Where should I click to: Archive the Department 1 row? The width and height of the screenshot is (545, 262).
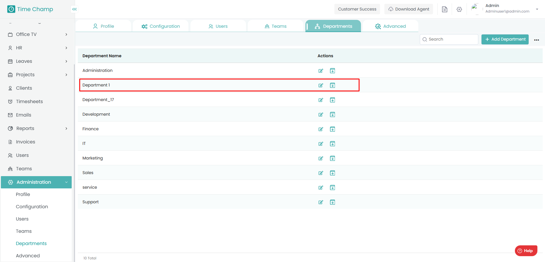[333, 85]
